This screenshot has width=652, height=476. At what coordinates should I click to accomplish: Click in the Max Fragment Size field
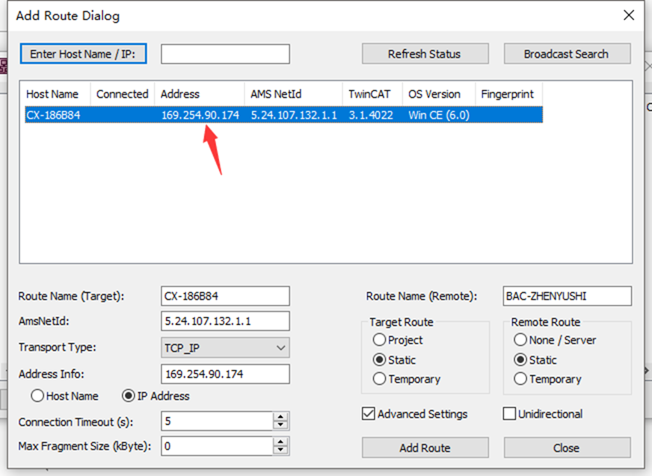pyautogui.click(x=217, y=446)
